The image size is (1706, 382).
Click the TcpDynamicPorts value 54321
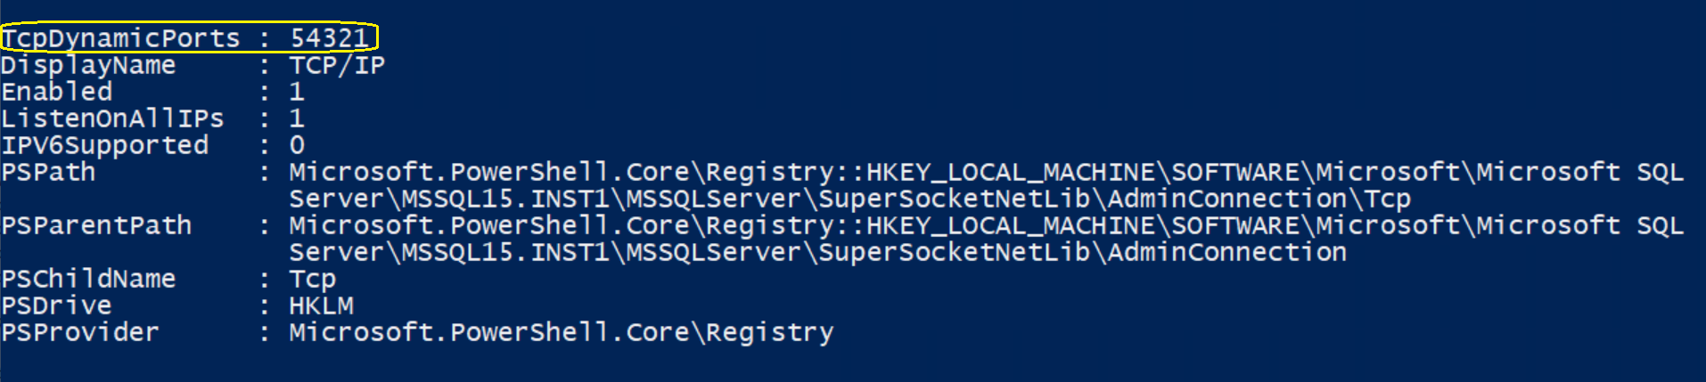pos(329,38)
